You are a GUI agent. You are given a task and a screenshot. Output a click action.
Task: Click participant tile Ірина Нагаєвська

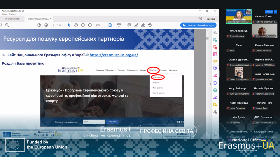pyautogui.click(x=264, y=74)
